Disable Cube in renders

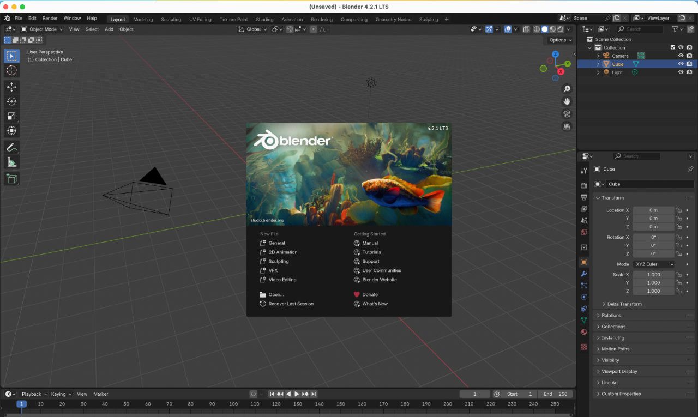pyautogui.click(x=689, y=64)
